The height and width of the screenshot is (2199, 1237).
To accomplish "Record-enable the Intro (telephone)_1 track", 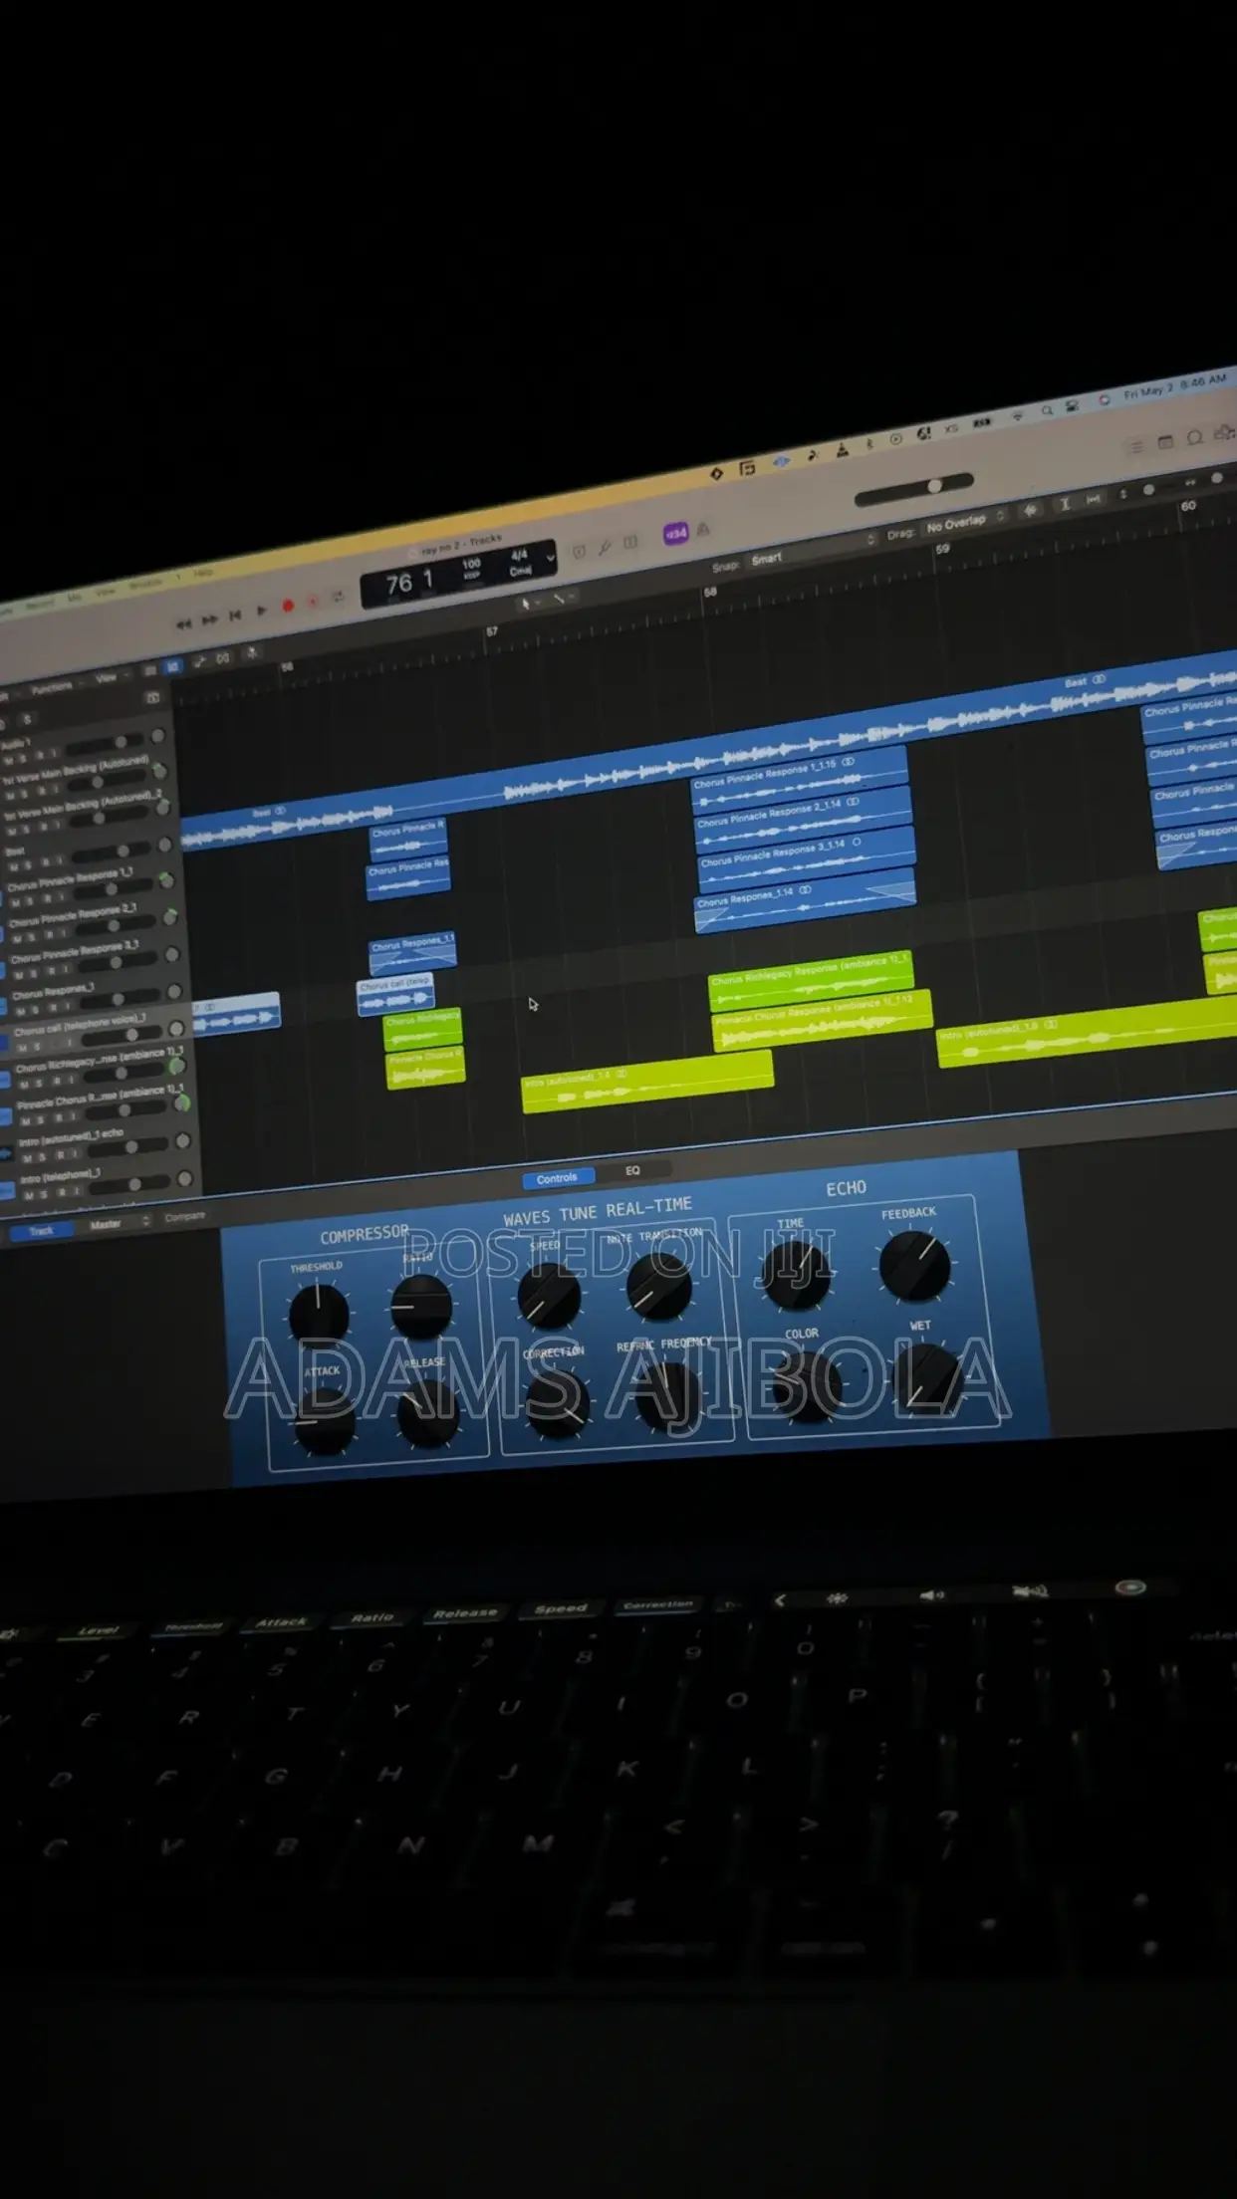I will (62, 1192).
